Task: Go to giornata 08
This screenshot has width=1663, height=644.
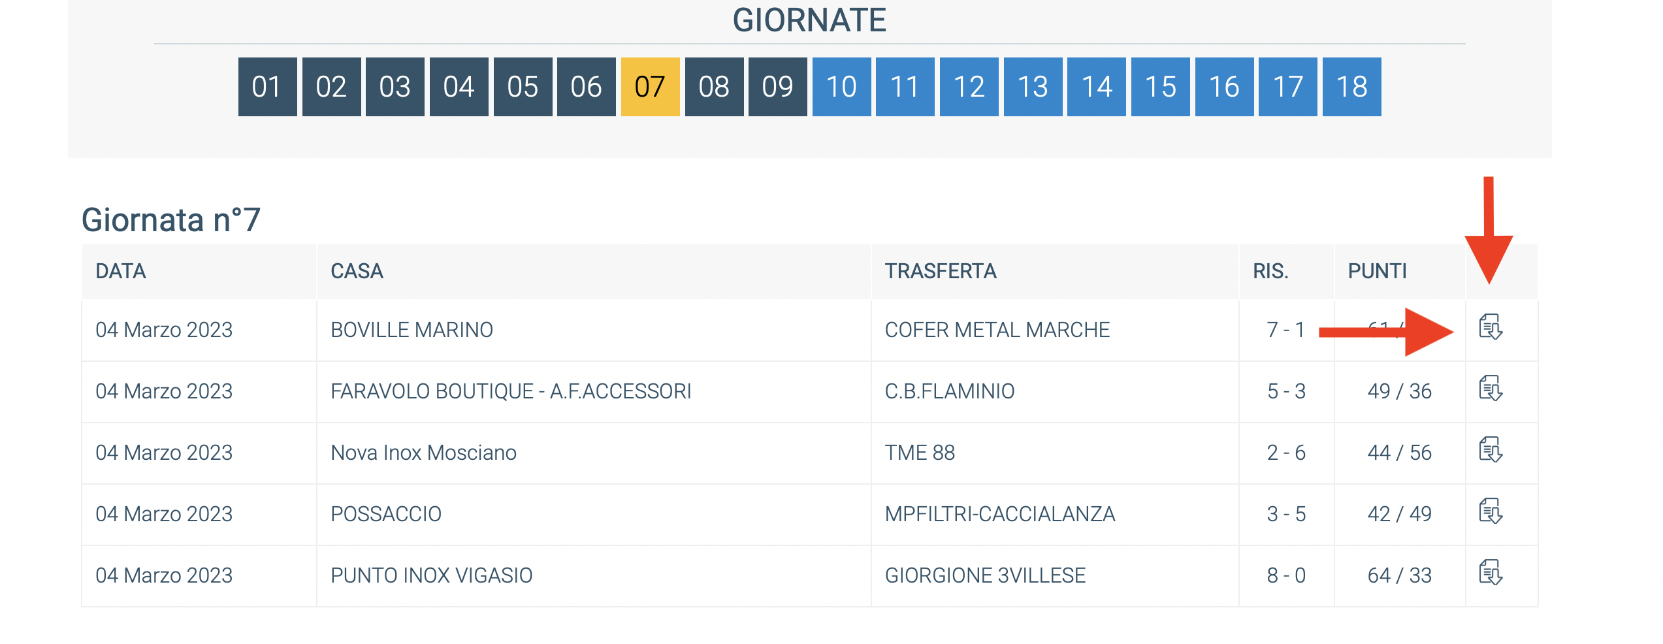Action: 714,87
